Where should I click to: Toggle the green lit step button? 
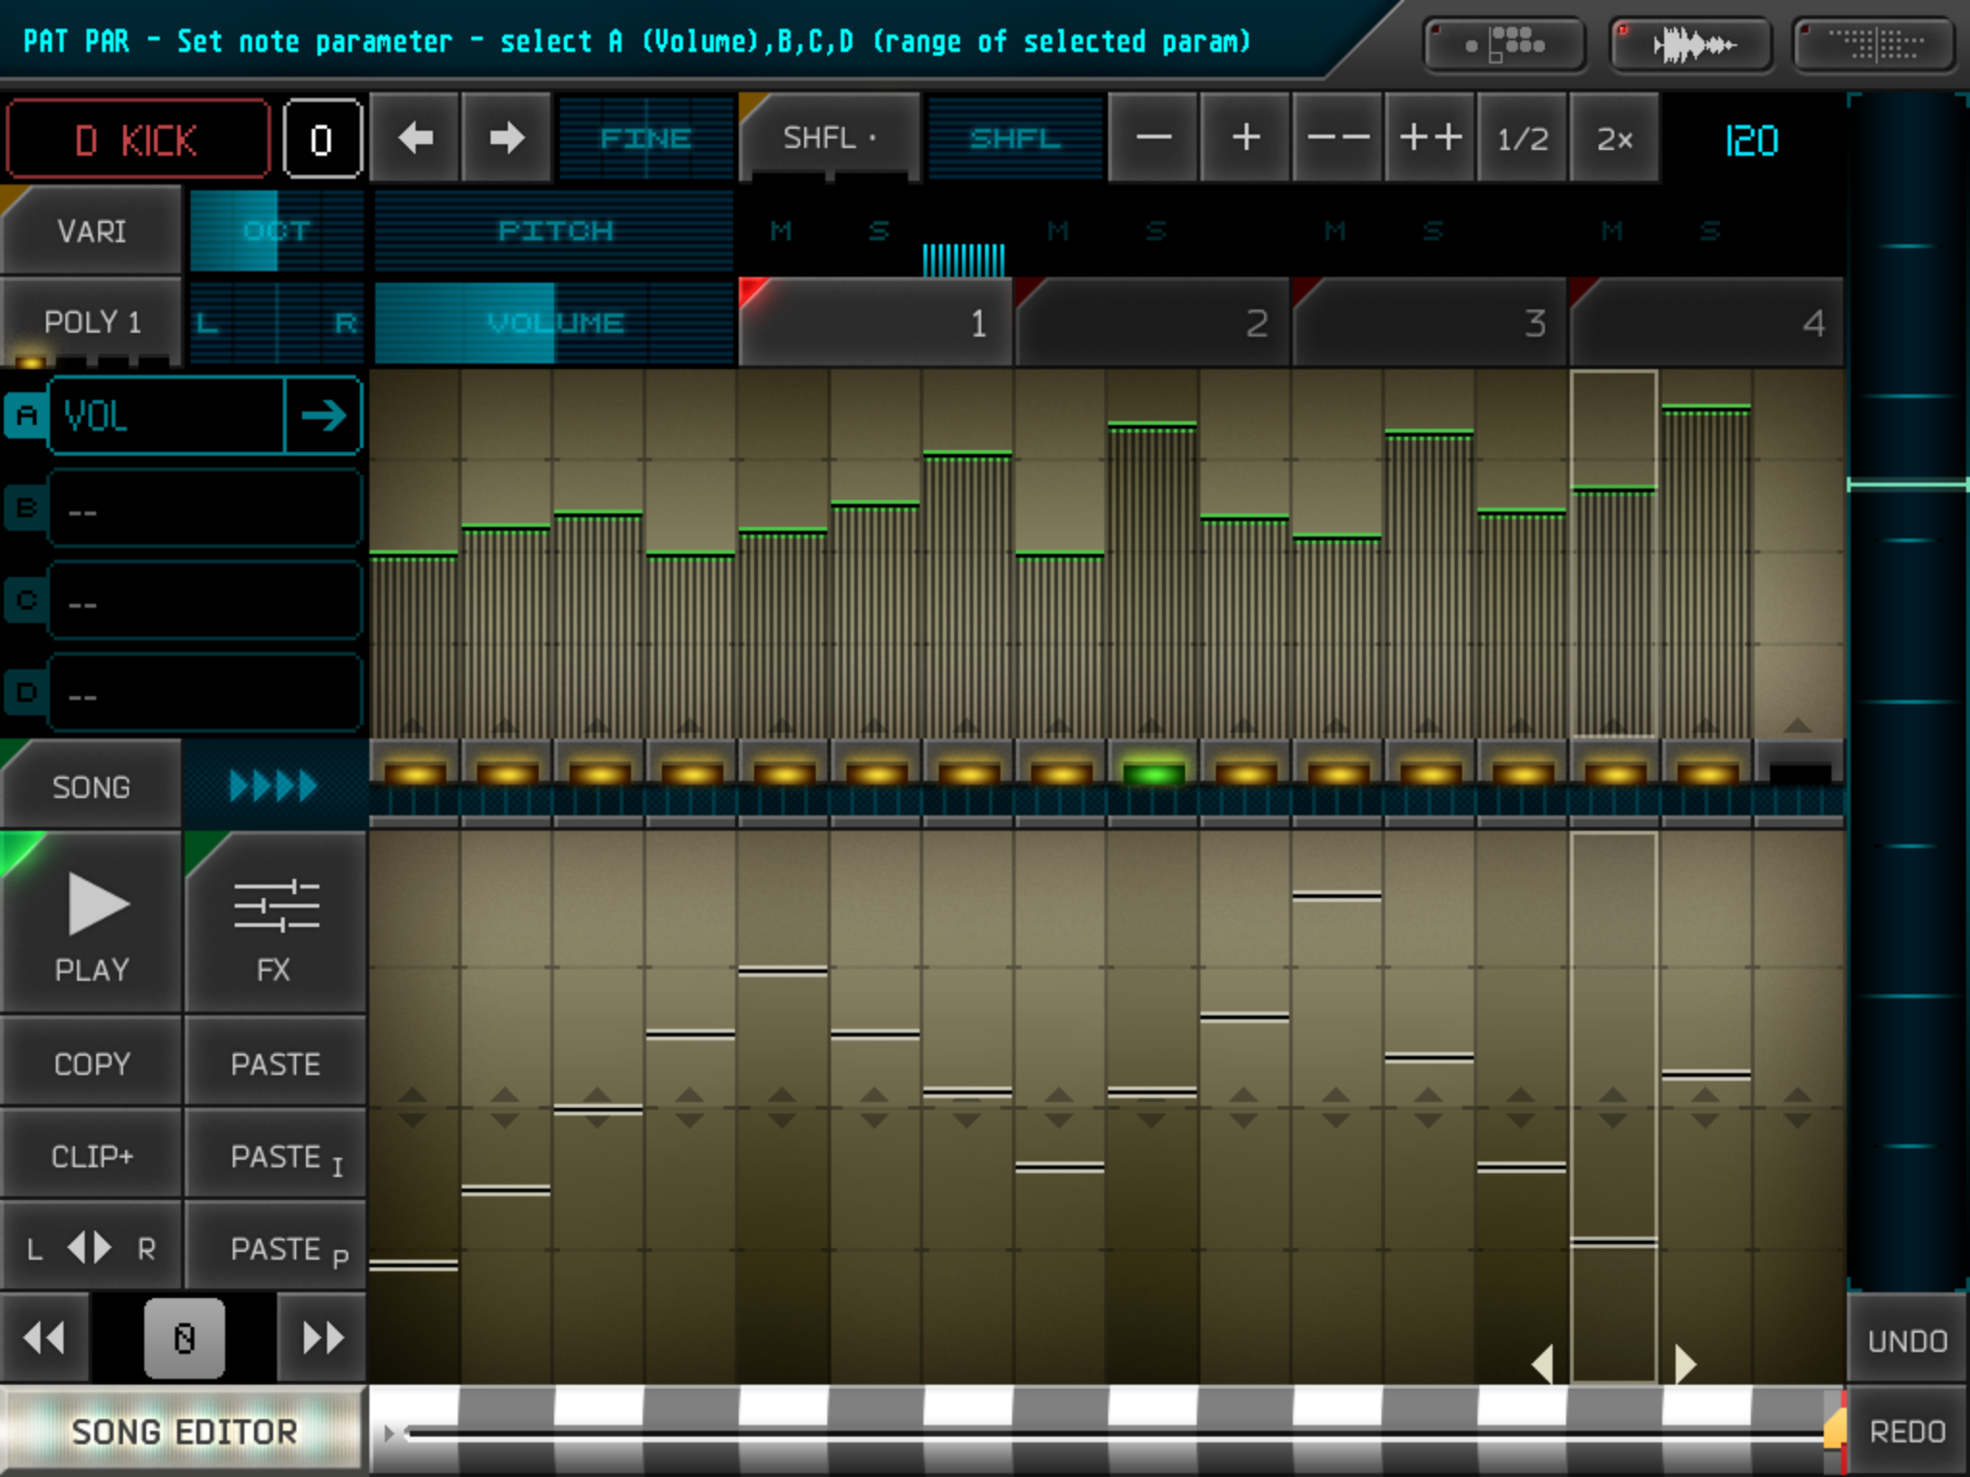(1153, 771)
